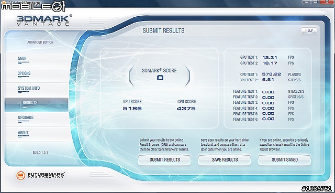Click the BUILD 1.0.1 text
The image size is (335, 193).
tap(40, 153)
